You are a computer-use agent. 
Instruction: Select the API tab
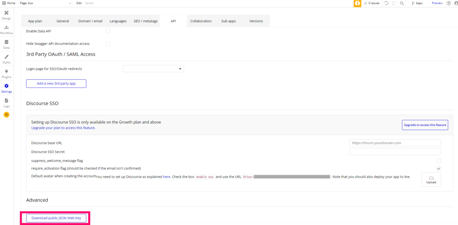pyautogui.click(x=173, y=21)
